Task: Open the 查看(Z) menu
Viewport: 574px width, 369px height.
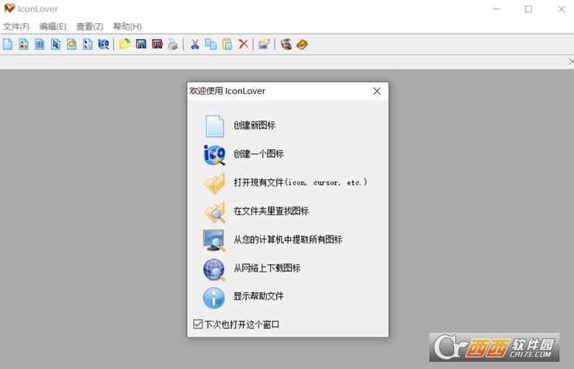Action: (90, 27)
